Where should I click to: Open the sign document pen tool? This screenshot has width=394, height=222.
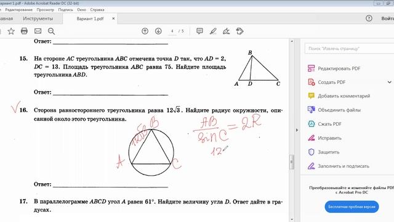(227, 31)
